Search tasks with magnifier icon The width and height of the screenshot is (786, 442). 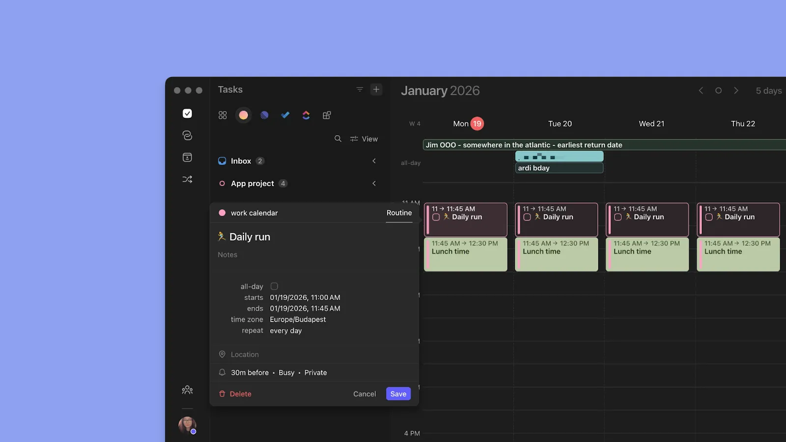[x=338, y=138]
